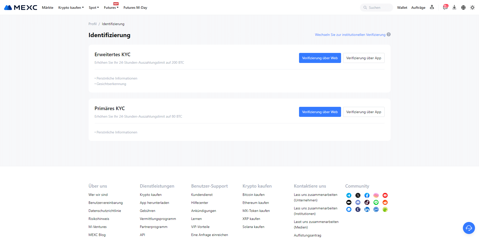Click the help question mark next to institutional verification
Viewport: 479px width, 239px height.
(x=389, y=35)
